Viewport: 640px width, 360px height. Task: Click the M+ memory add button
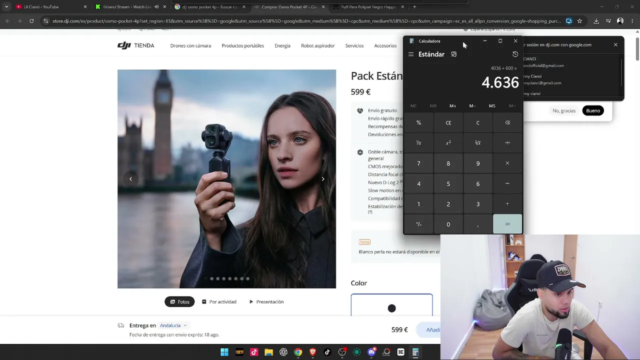(453, 106)
